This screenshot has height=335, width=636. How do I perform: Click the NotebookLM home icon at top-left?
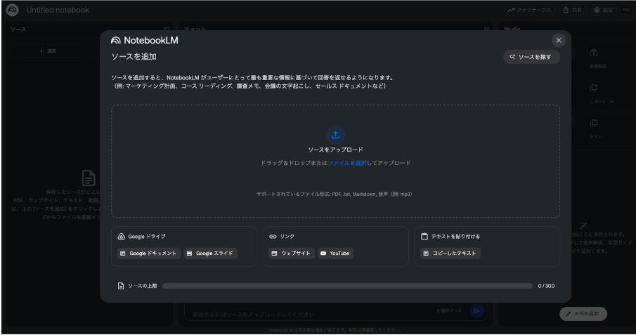click(x=12, y=11)
